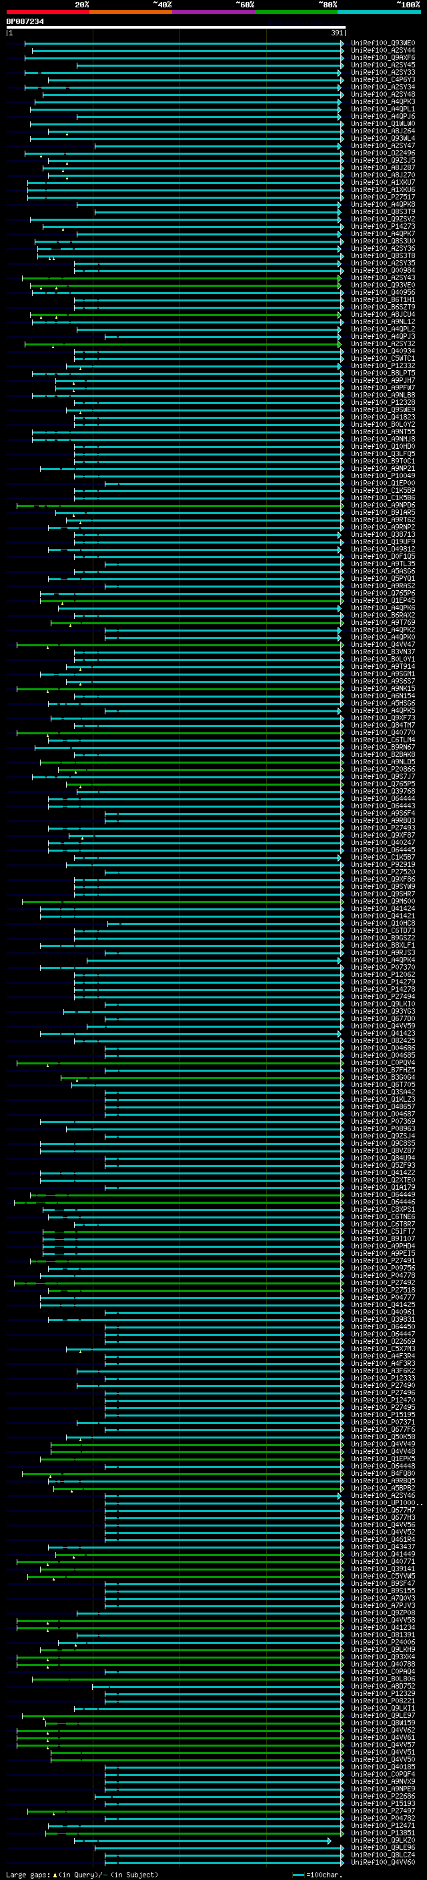Open hit UniRef100_C4P6Y3
Image resolution: width=427 pixels, height=1880 pixels.
pos(382,80)
